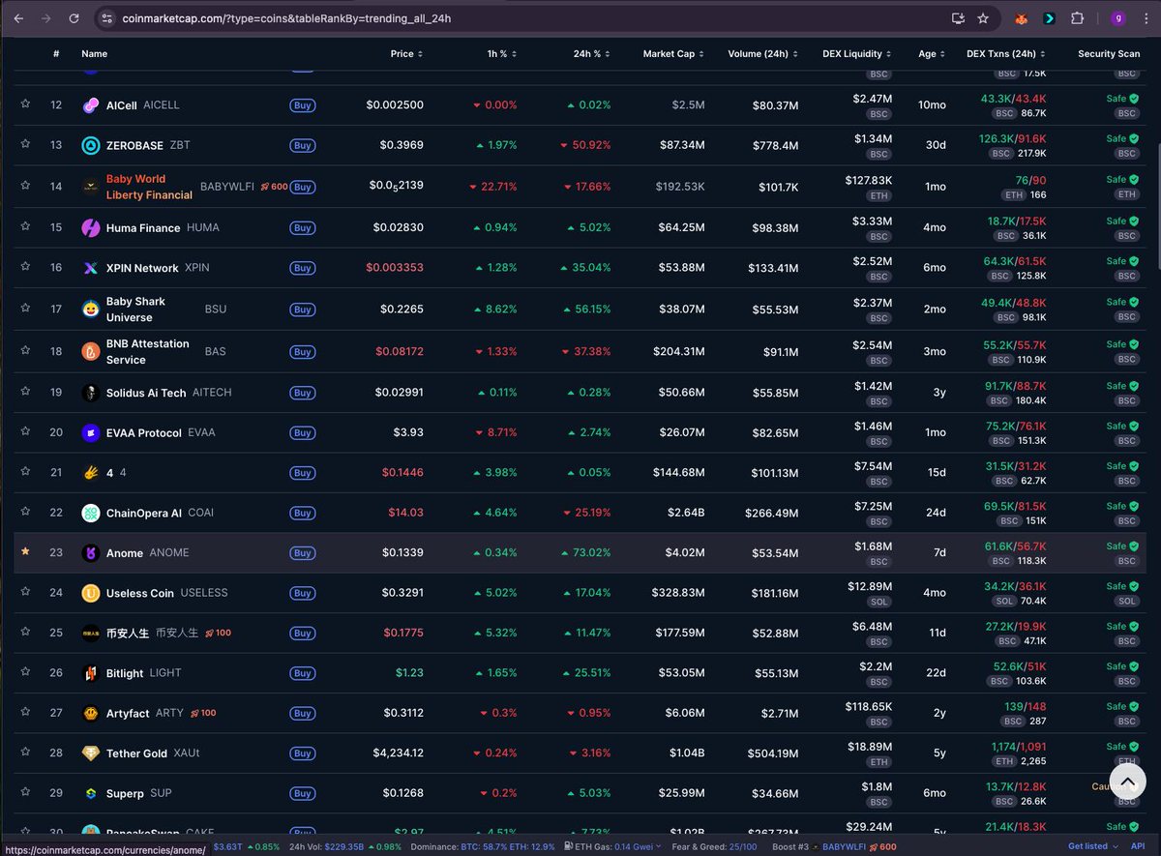Click the ChainOpera AI coin logo
The width and height of the screenshot is (1161, 856).
pos(90,513)
